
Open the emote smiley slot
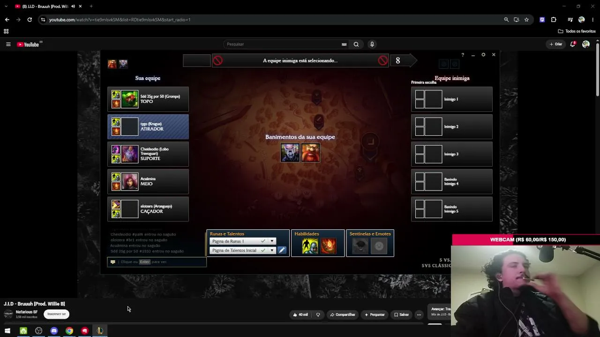379,246
